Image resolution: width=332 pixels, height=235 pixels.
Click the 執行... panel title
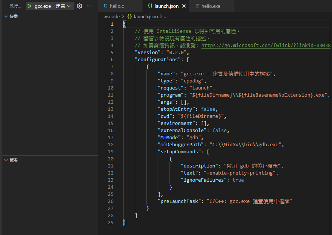pyautogui.click(x=15, y=6)
